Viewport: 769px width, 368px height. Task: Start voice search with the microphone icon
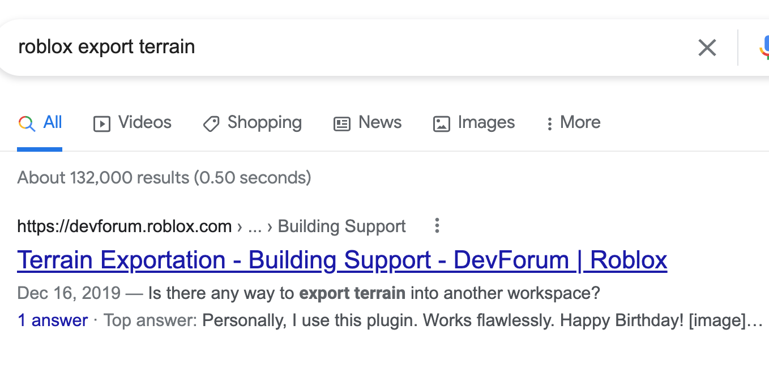pyautogui.click(x=764, y=48)
